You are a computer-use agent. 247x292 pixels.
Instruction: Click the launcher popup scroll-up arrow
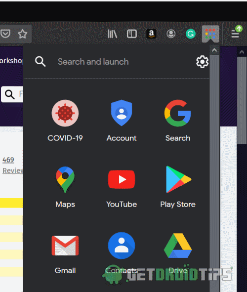[214, 50]
